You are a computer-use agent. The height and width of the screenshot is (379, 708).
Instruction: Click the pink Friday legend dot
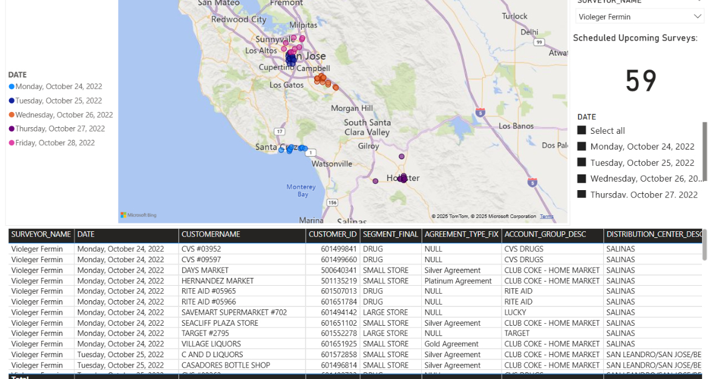pyautogui.click(x=11, y=143)
